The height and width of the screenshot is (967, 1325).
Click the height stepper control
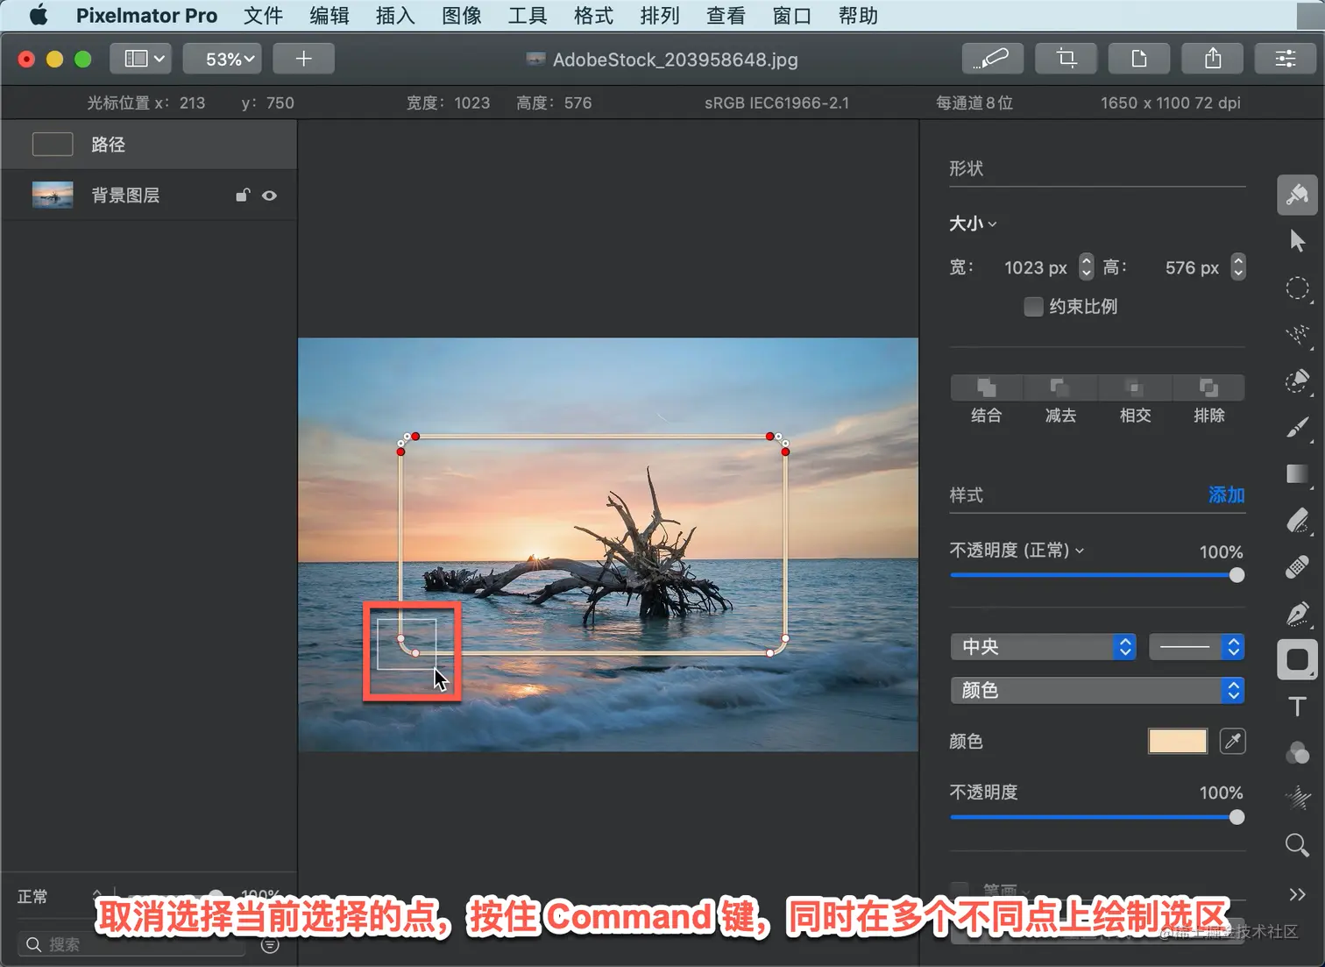pyautogui.click(x=1237, y=267)
